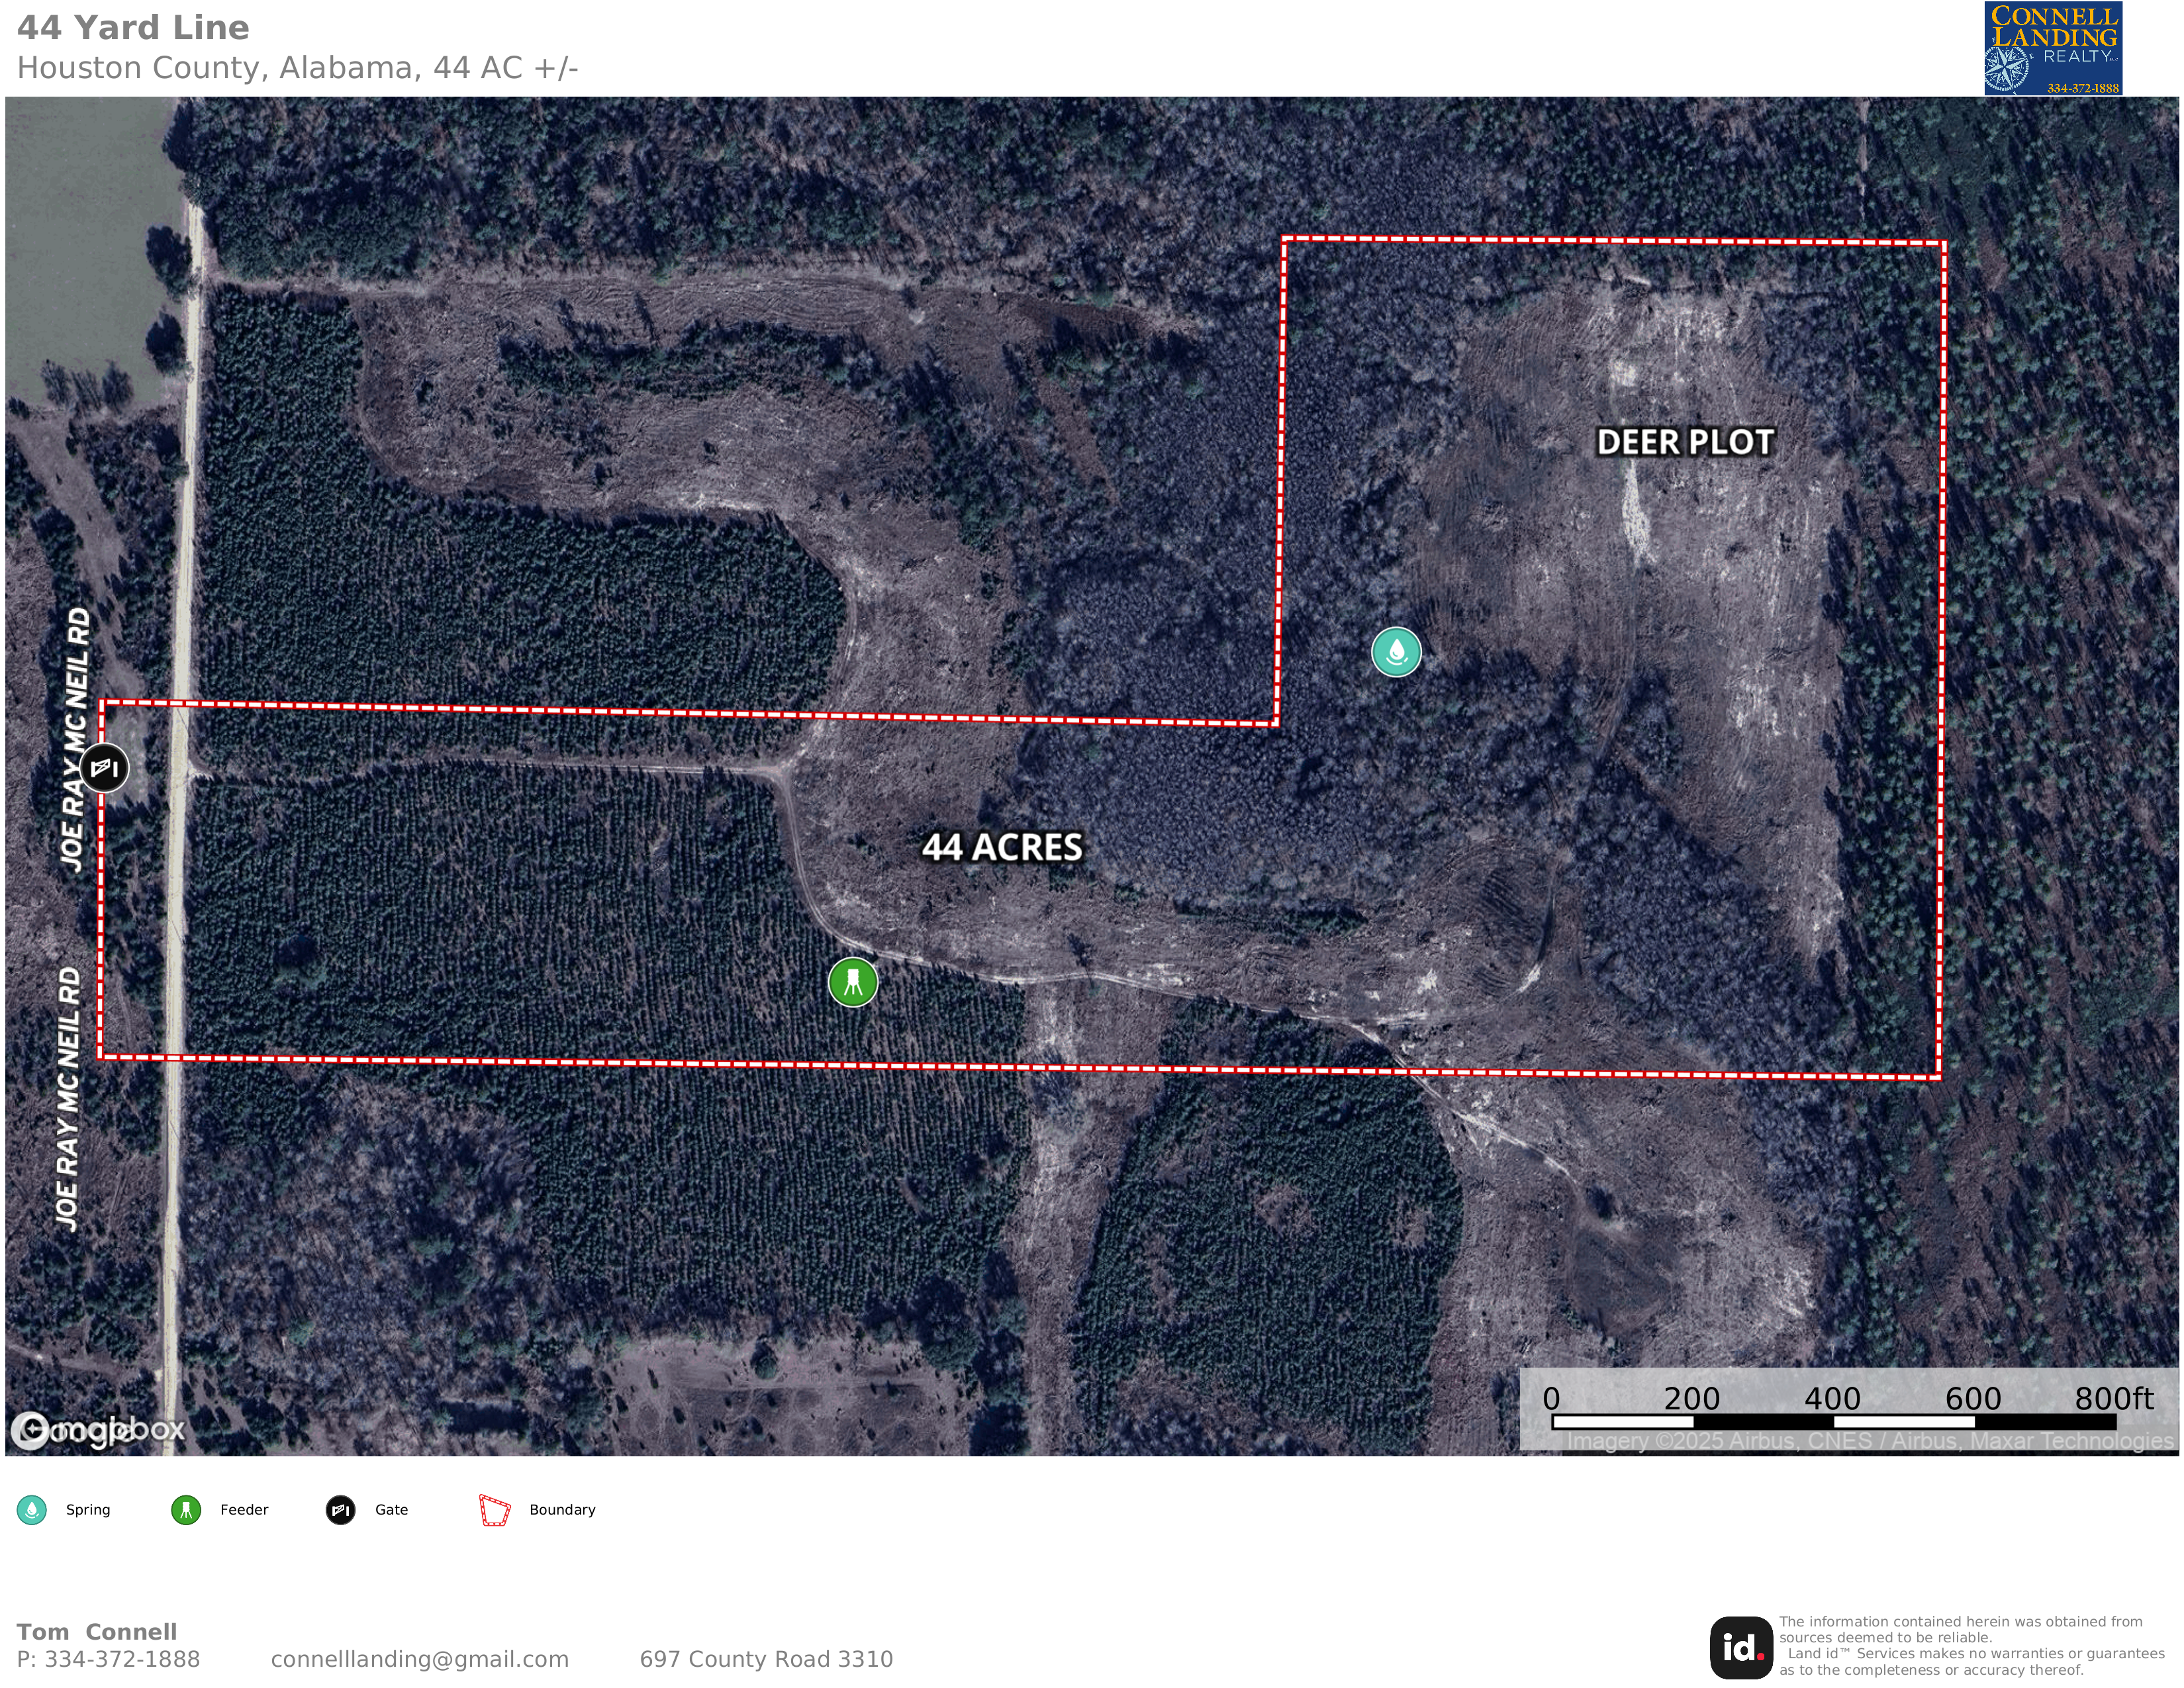Click the 44 Yard Line title
Screen dimensions: 2184x1688
coord(133,27)
